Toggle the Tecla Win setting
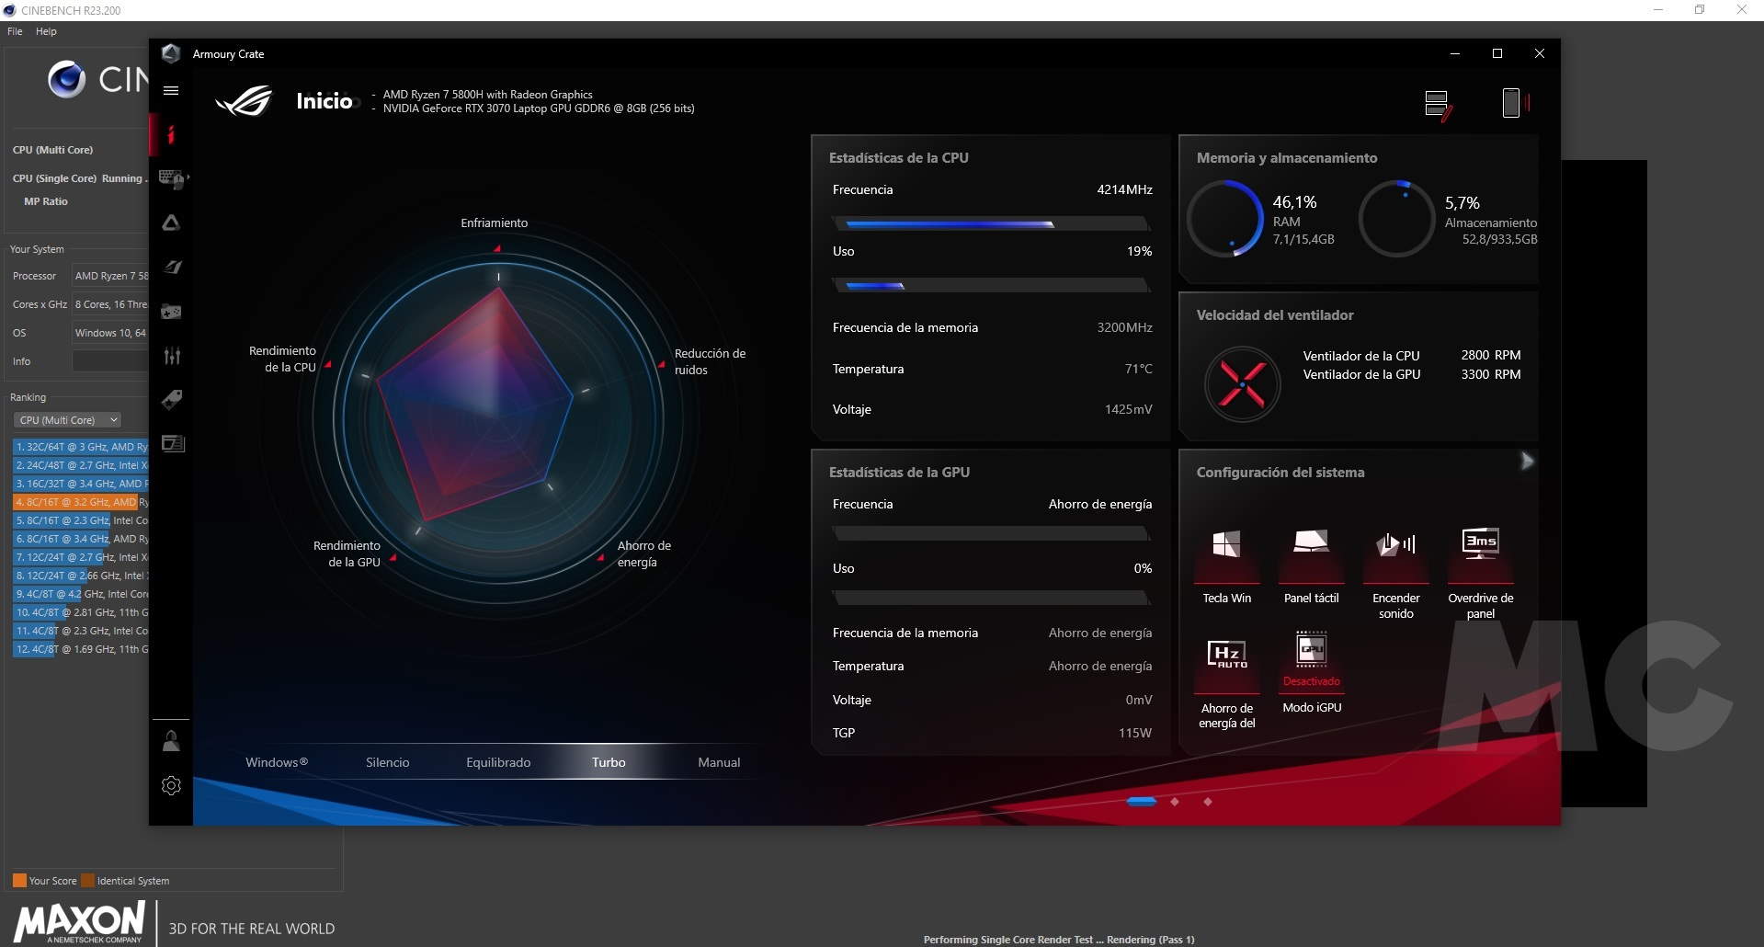The height and width of the screenshot is (947, 1764). 1226,544
